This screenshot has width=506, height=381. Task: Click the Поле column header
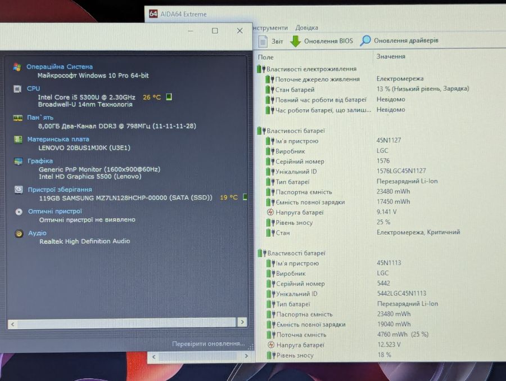265,57
